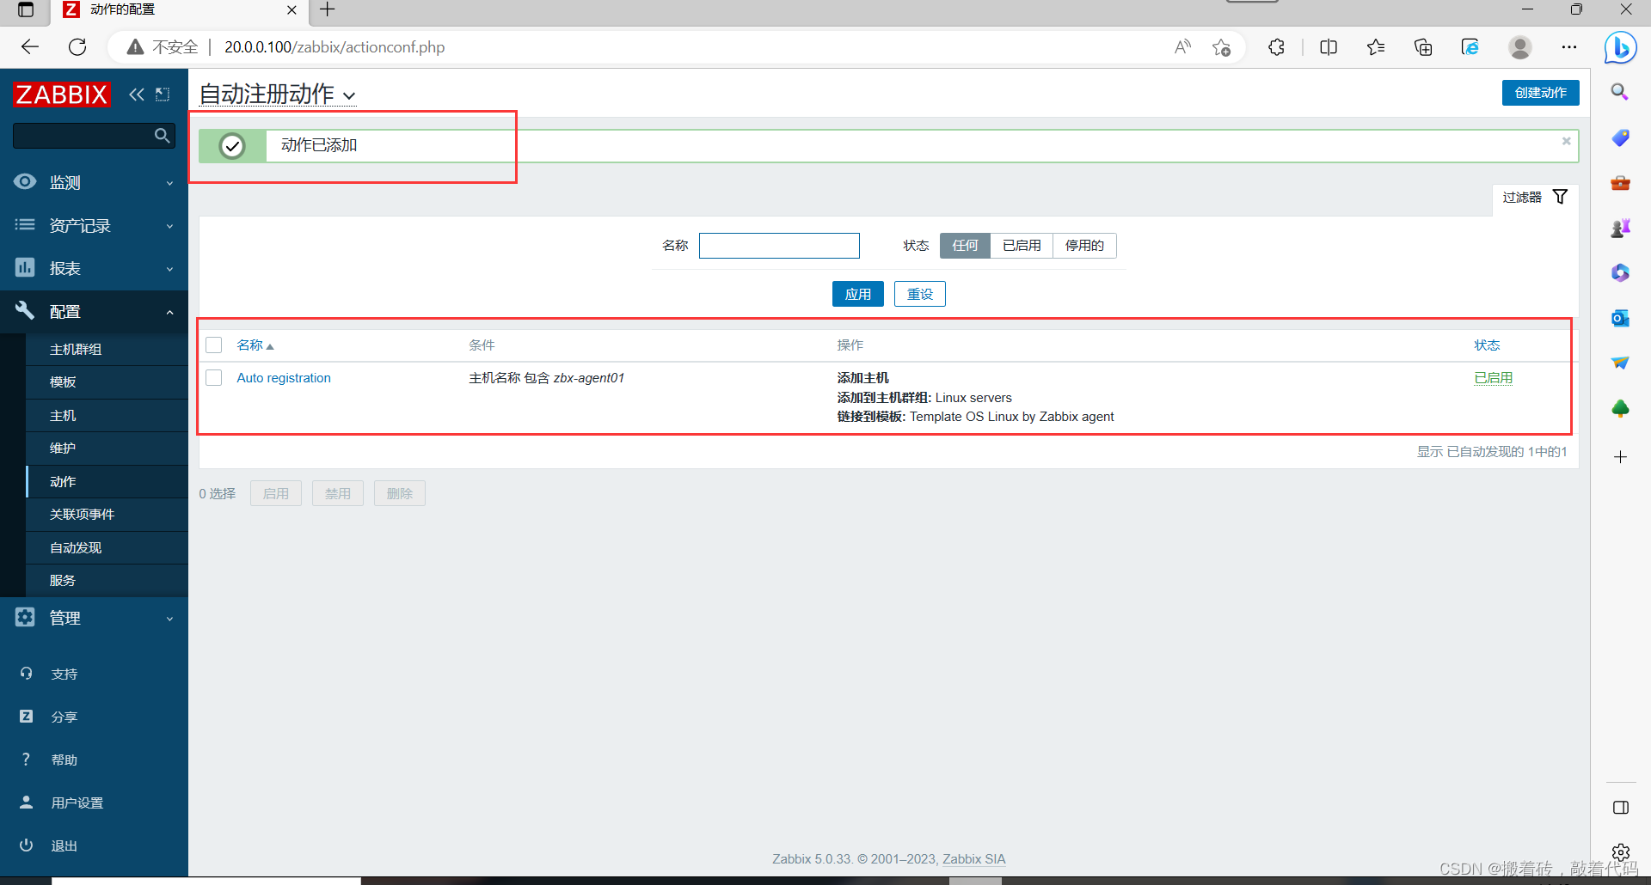Open Edge sidebar Outlook icon
This screenshot has width=1651, height=885.
point(1620,318)
